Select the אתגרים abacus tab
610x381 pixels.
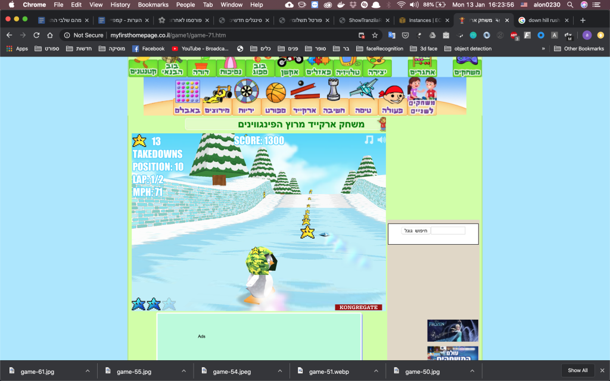tap(422, 67)
